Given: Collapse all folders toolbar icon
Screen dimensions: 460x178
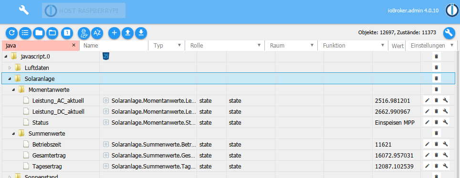Looking at the screenshot, I should tap(39, 33).
